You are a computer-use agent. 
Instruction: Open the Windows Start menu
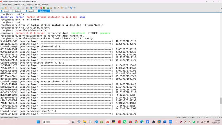[38, 122]
